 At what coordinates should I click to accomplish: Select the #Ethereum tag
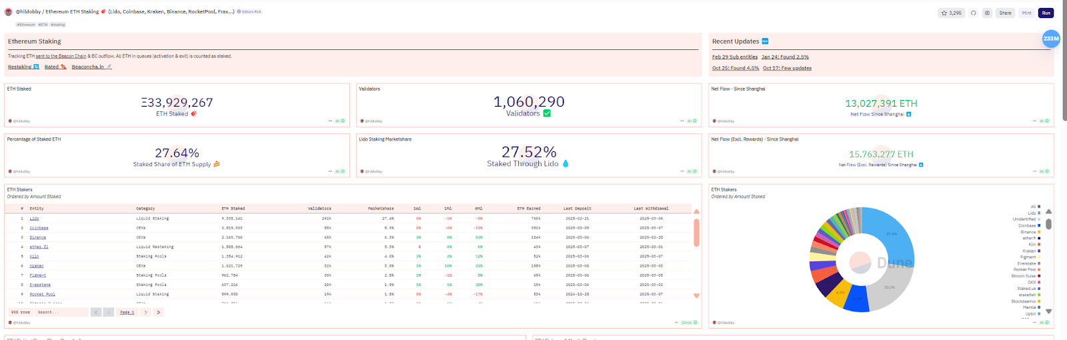(x=26, y=25)
